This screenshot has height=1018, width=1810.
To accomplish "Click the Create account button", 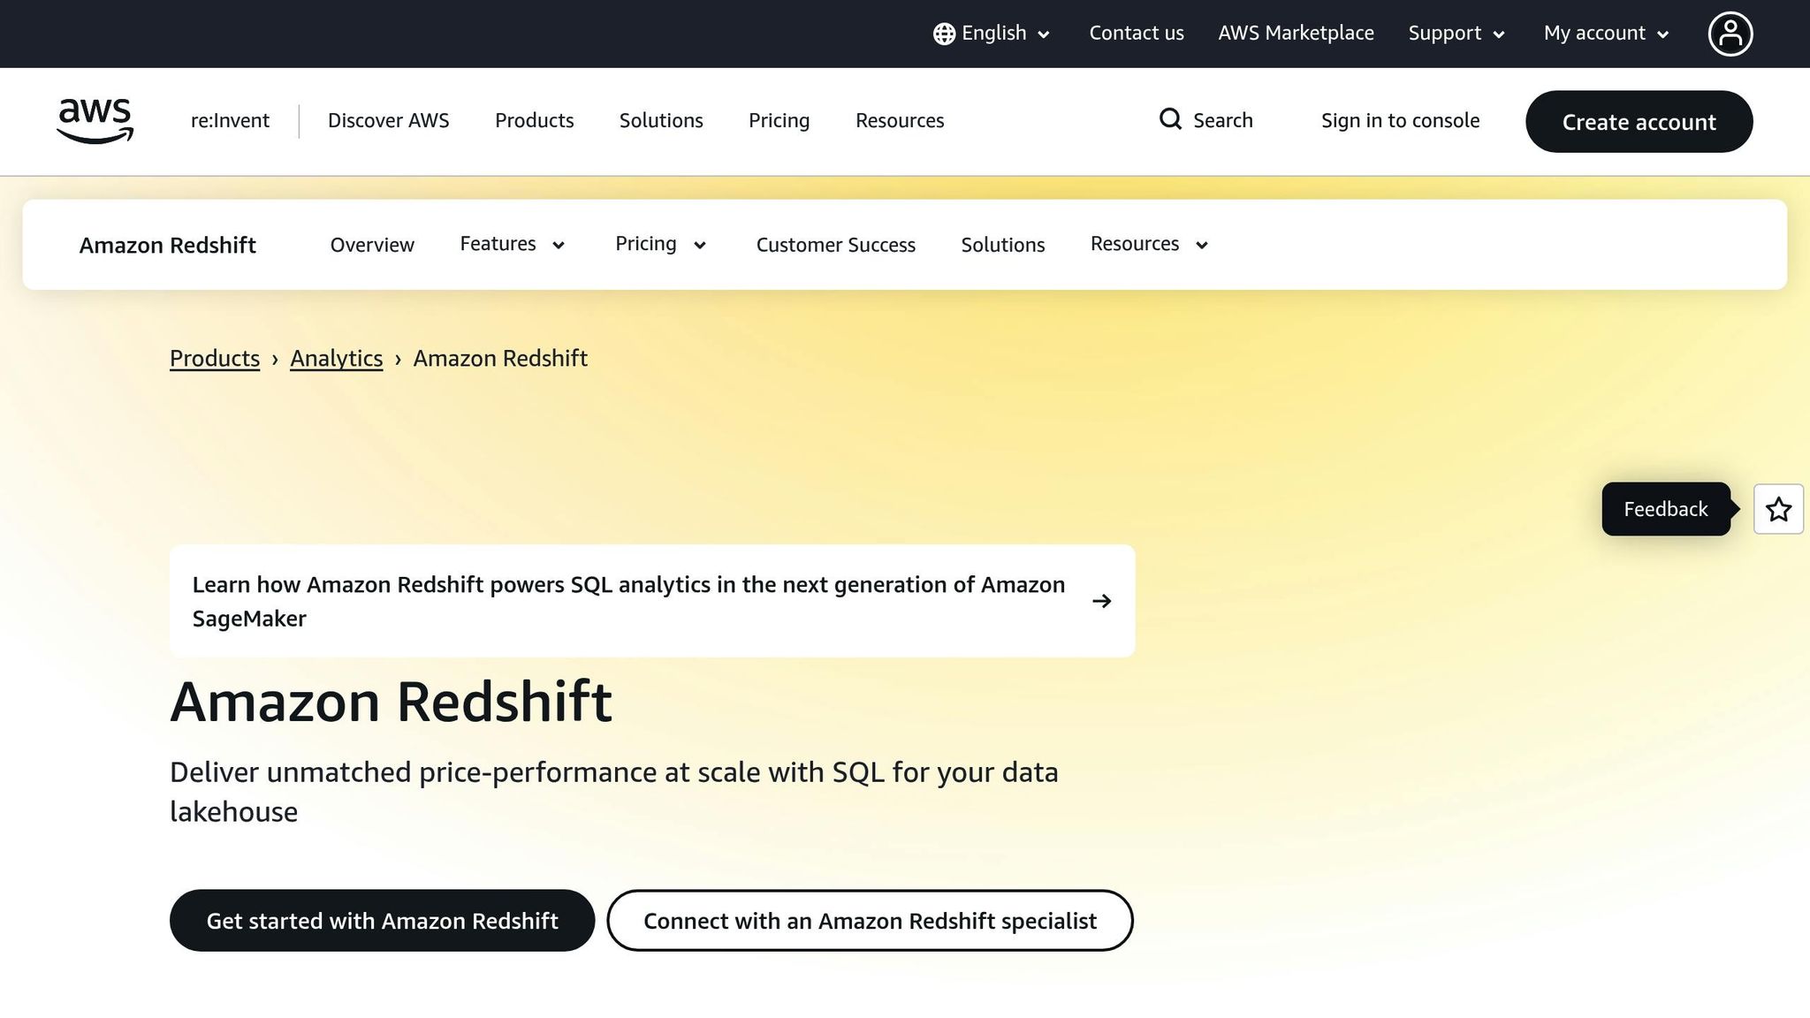I will pyautogui.click(x=1639, y=122).
